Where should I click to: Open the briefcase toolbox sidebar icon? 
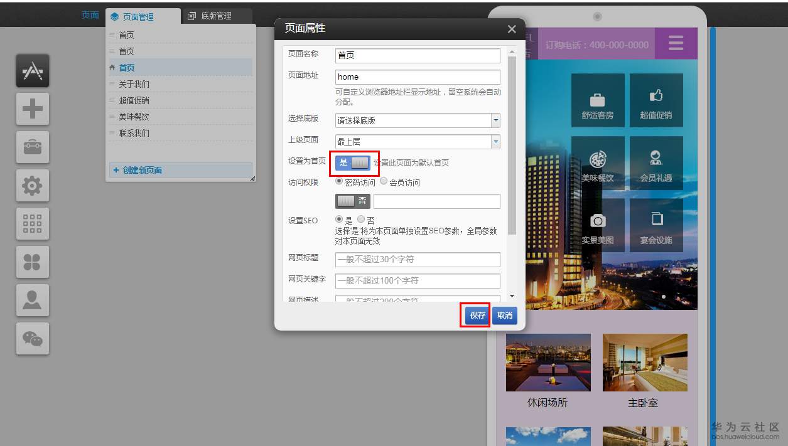tap(33, 147)
